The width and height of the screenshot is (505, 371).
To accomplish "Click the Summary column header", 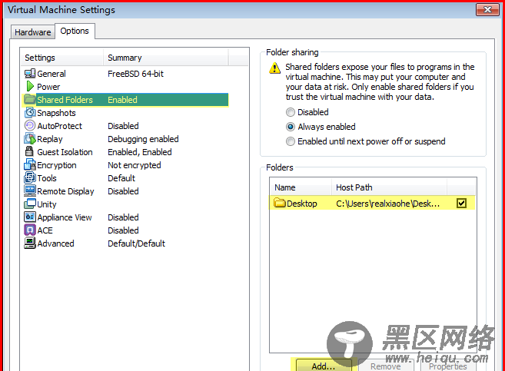I will pyautogui.click(x=166, y=58).
